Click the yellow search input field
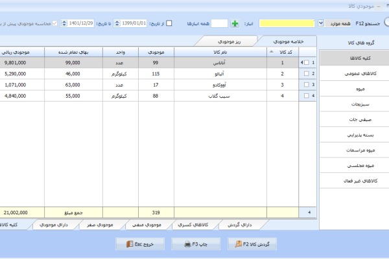389x259 pixels. pos(287,23)
